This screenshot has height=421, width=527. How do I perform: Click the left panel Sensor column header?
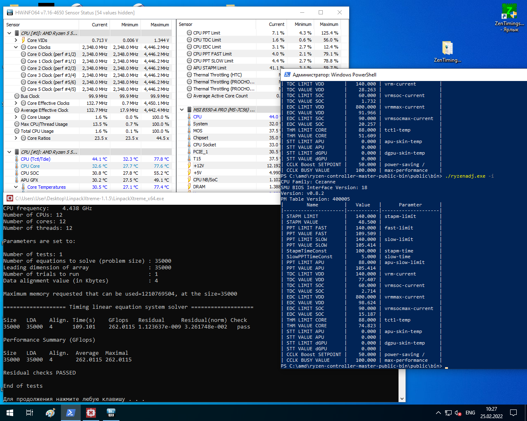click(41, 25)
